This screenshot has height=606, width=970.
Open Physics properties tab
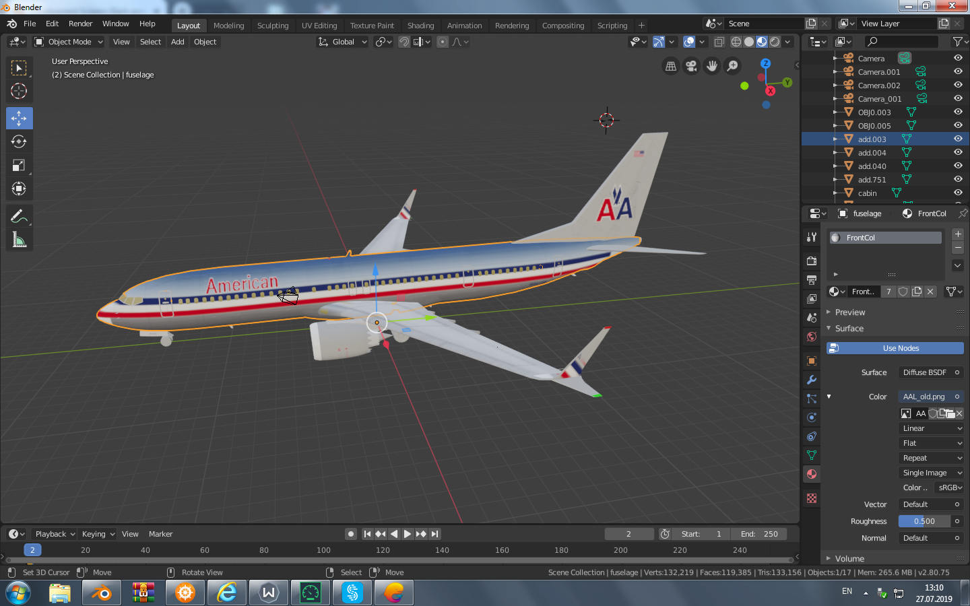click(812, 417)
